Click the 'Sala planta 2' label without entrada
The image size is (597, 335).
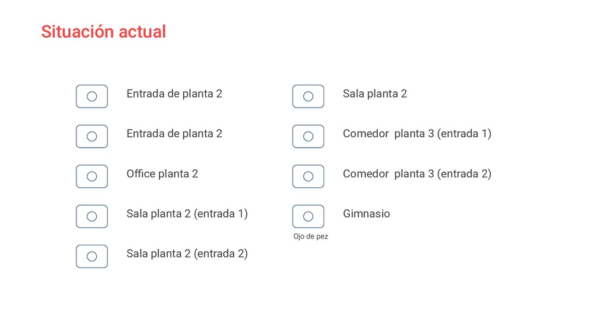375,94
